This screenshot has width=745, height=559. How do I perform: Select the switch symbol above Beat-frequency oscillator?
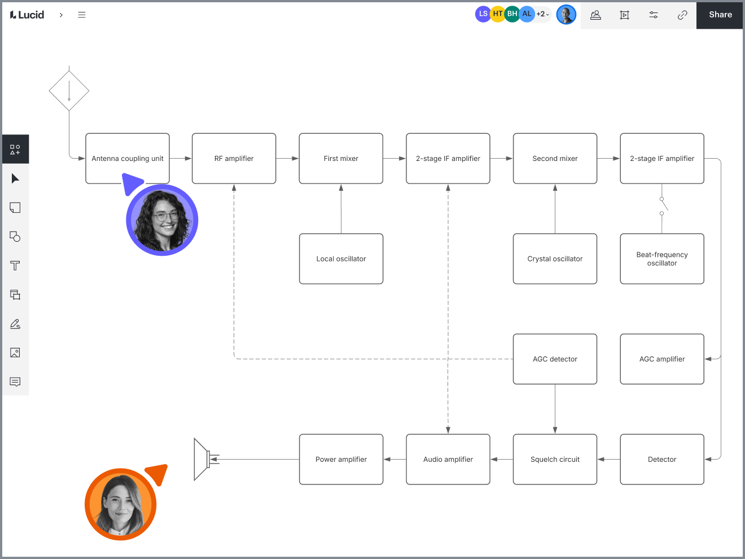click(663, 206)
